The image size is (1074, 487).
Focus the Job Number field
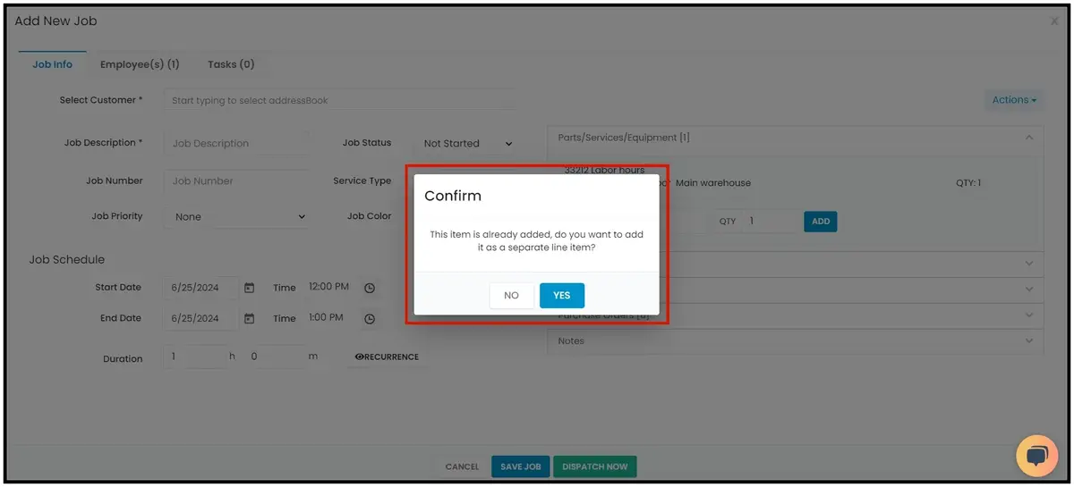236,181
